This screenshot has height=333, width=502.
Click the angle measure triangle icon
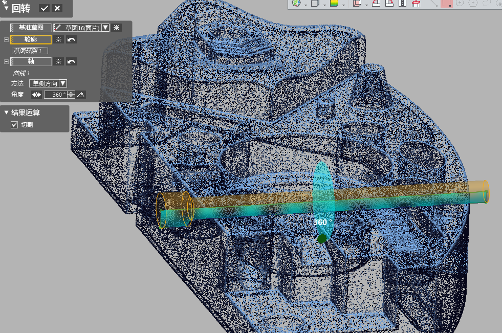81,95
